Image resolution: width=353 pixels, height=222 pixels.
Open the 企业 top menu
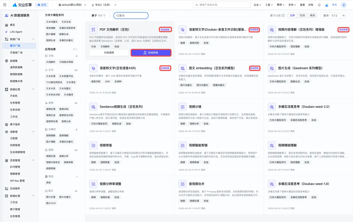[x=257, y=5]
